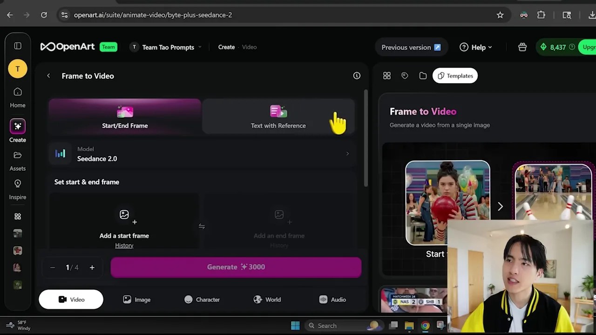The width and height of the screenshot is (596, 335).
Task: Open the bowling girl start thumbnail
Action: pyautogui.click(x=447, y=202)
